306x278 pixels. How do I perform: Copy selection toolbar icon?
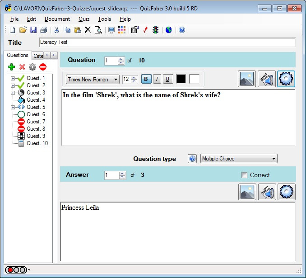(67, 30)
